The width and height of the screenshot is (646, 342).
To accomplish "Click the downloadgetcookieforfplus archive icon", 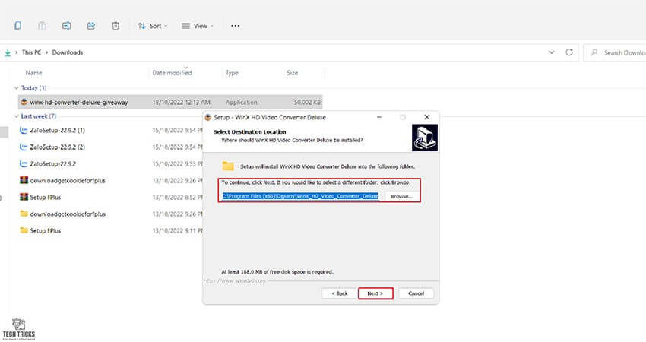I will pos(24,180).
